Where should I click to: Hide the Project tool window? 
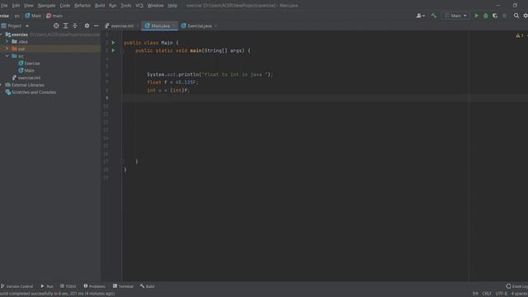[96, 26]
